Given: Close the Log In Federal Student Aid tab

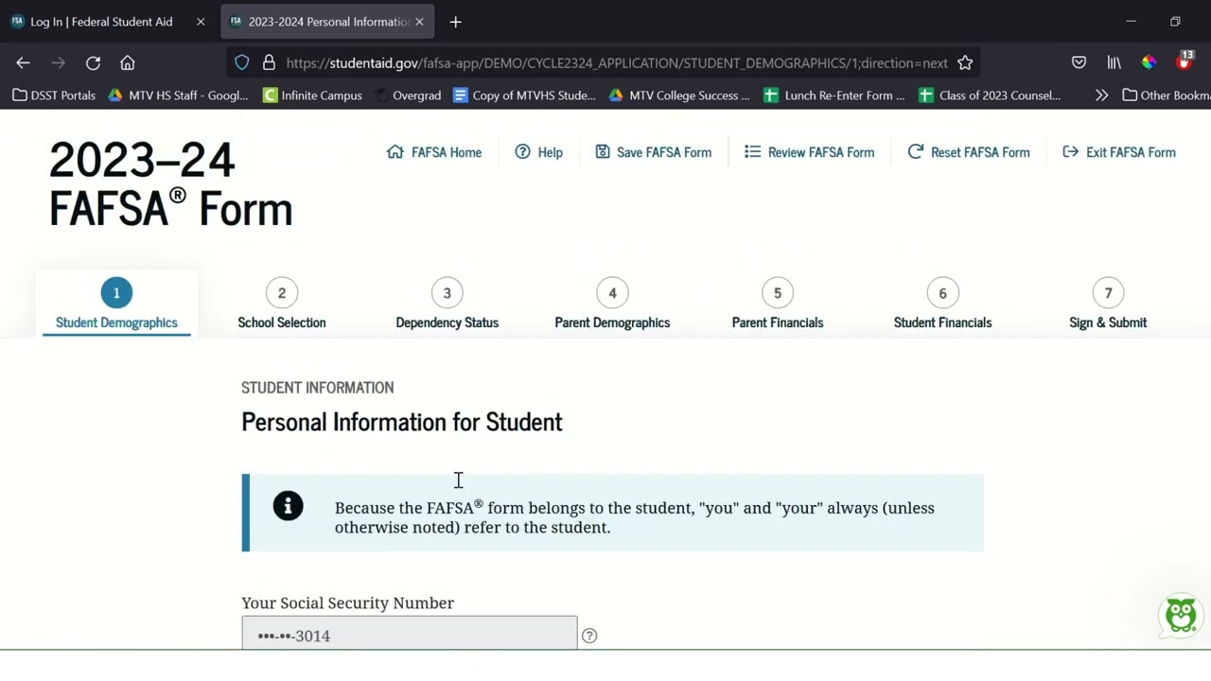Looking at the screenshot, I should click(201, 21).
